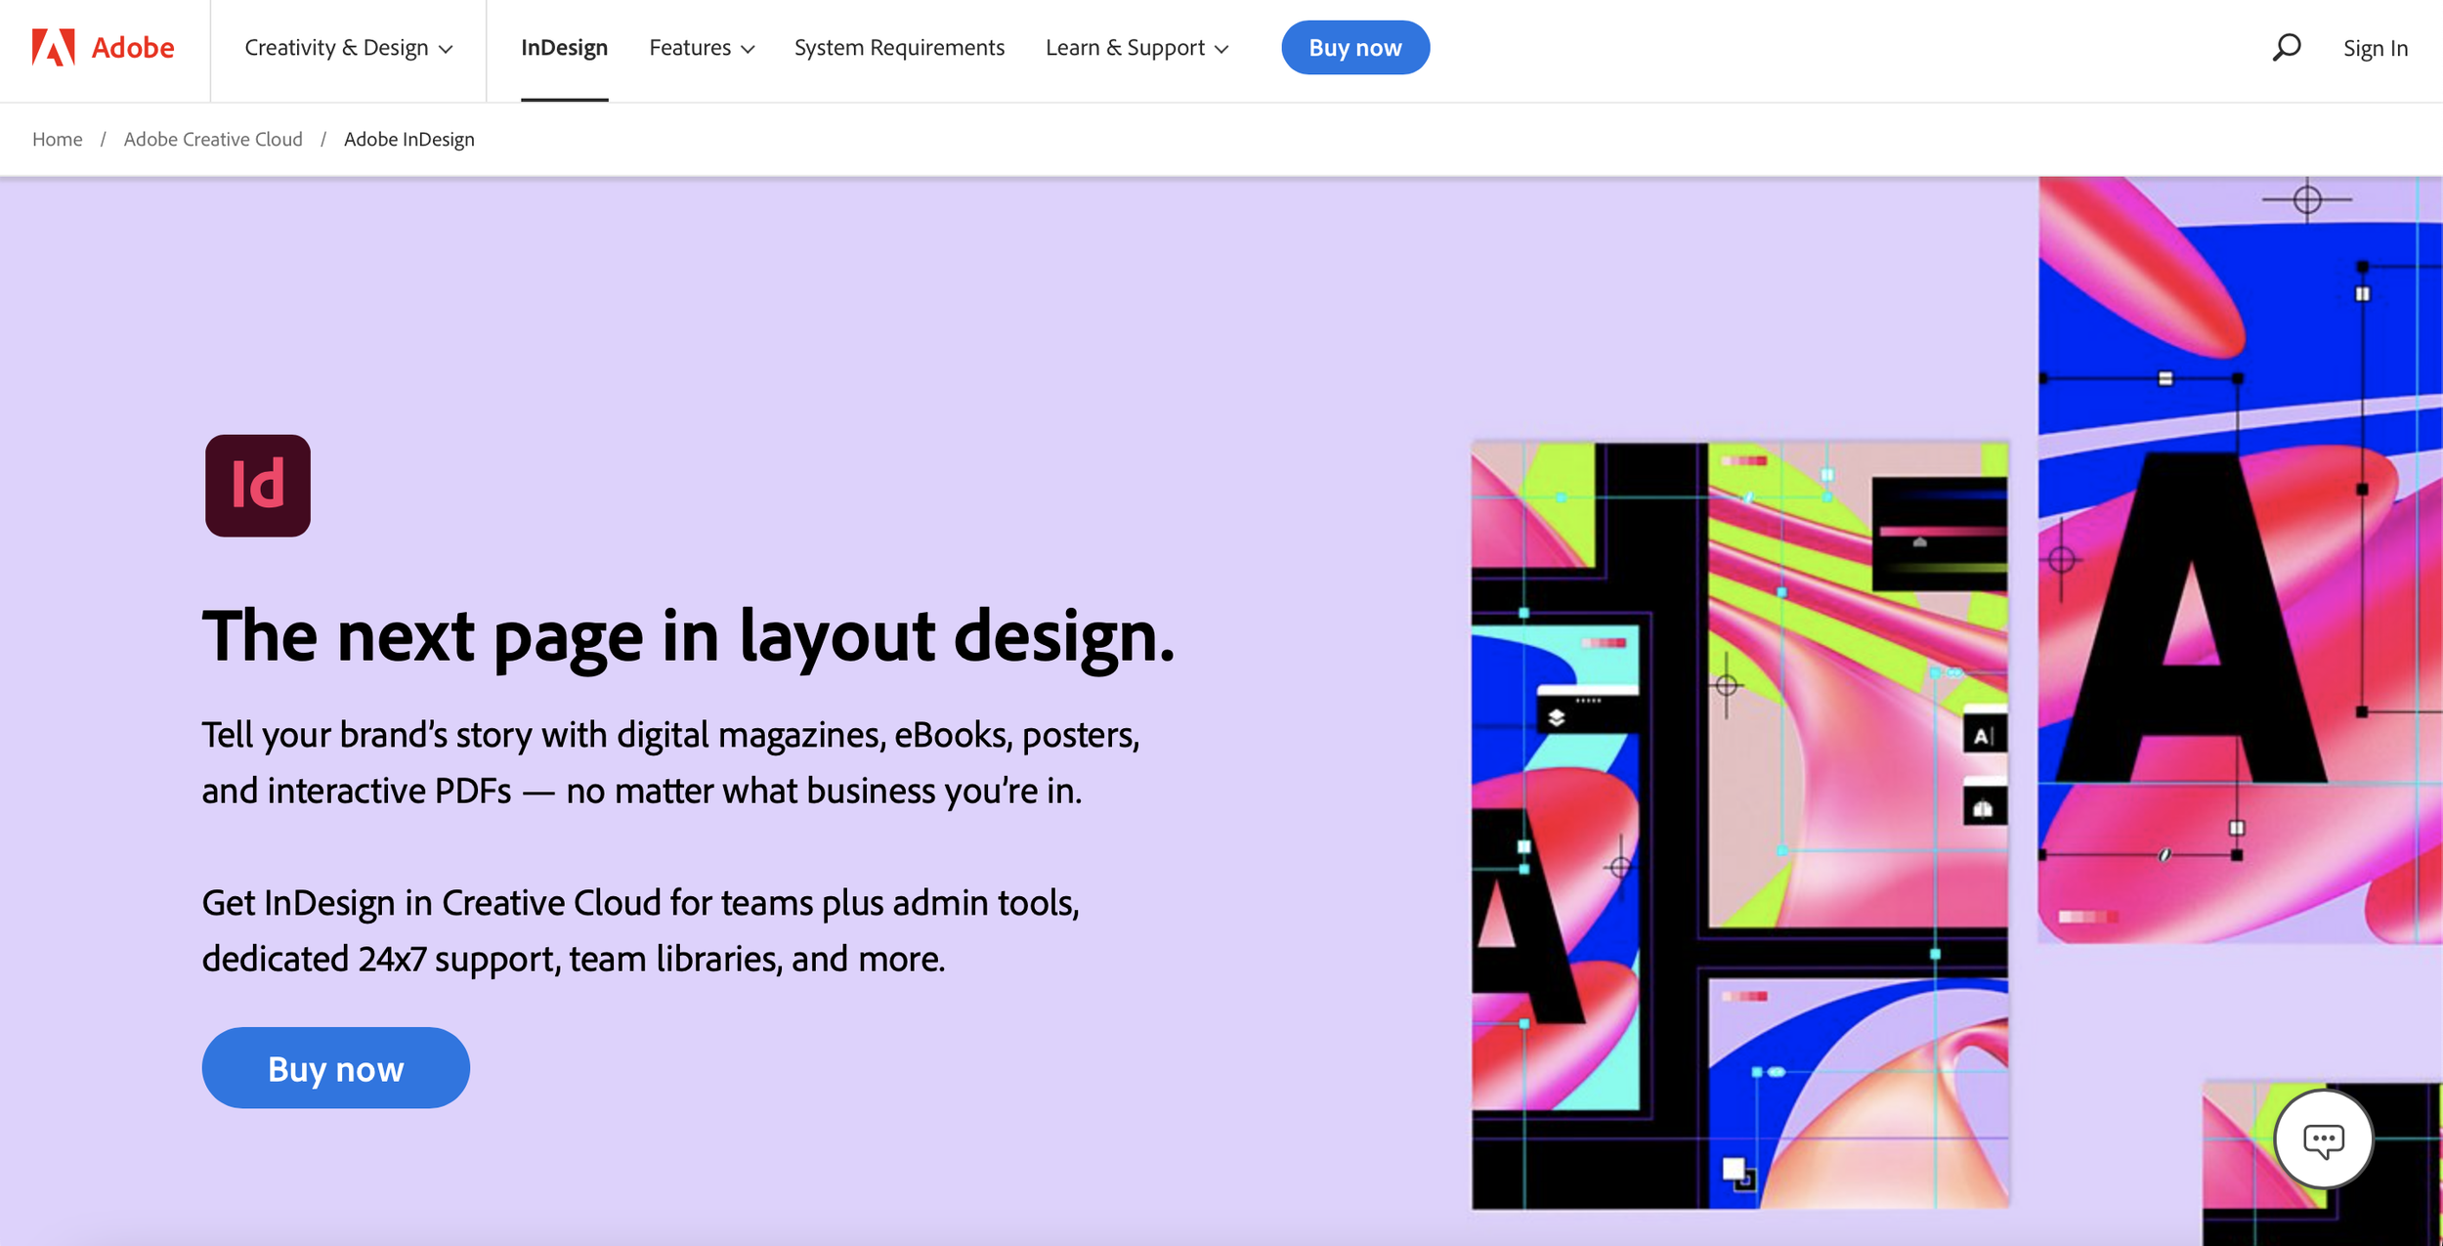Go to Home breadcrumb link
The image size is (2443, 1246).
[57, 139]
